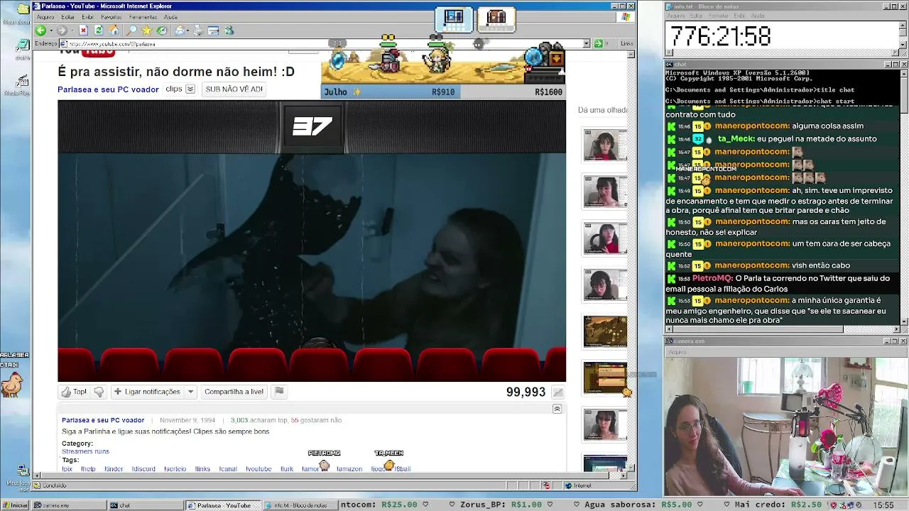
Task: Open the Arquivo menu in Internet Explorer
Action: 45,17
